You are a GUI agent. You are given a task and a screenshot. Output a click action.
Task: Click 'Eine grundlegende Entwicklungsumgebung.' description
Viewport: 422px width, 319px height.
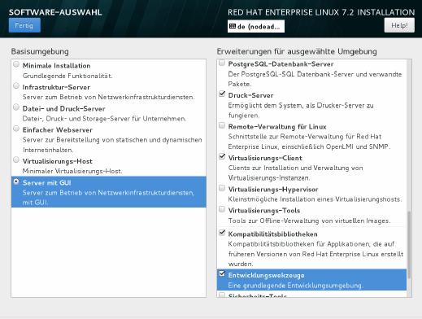tap(296, 286)
